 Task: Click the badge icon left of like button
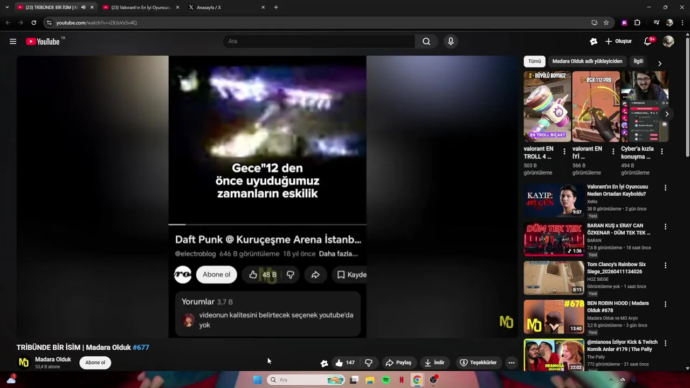point(324,363)
